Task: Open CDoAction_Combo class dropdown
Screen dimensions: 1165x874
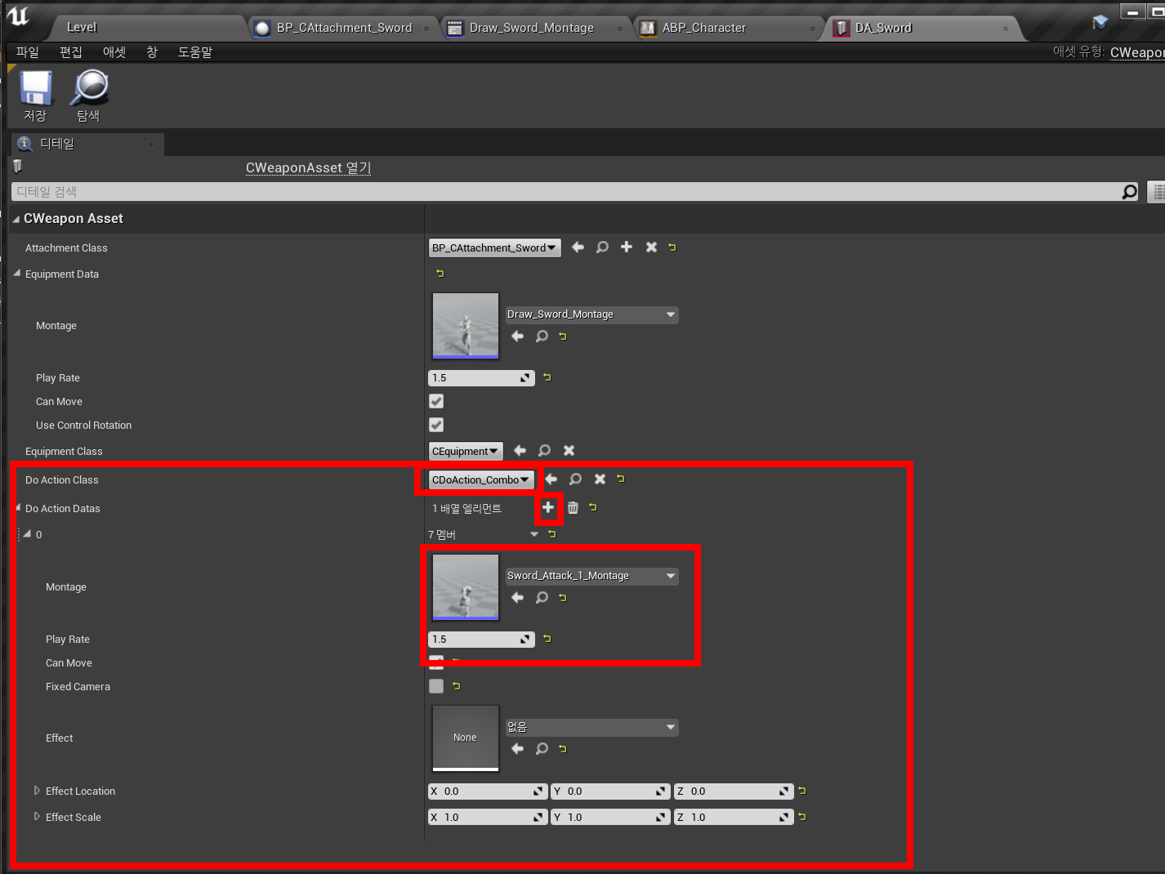Action: point(481,479)
